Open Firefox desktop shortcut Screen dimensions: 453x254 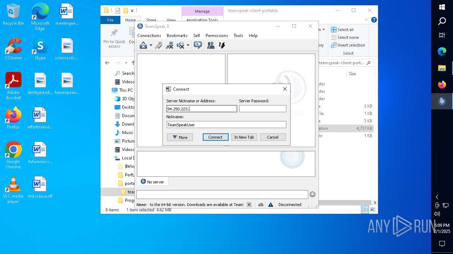[13, 118]
